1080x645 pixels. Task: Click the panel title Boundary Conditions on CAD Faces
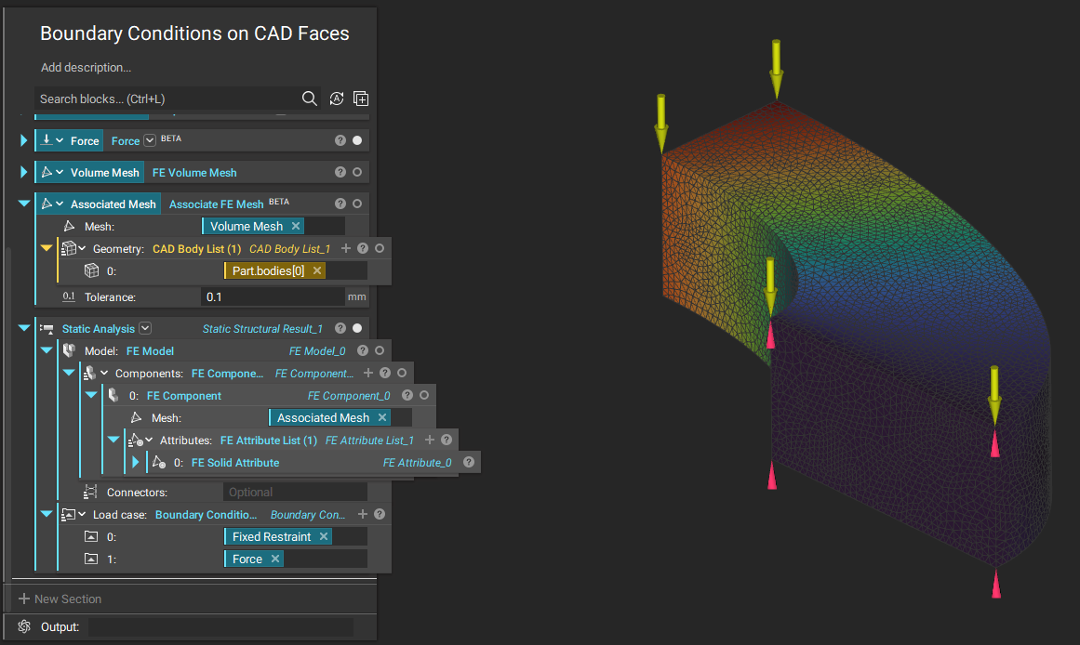click(x=194, y=33)
